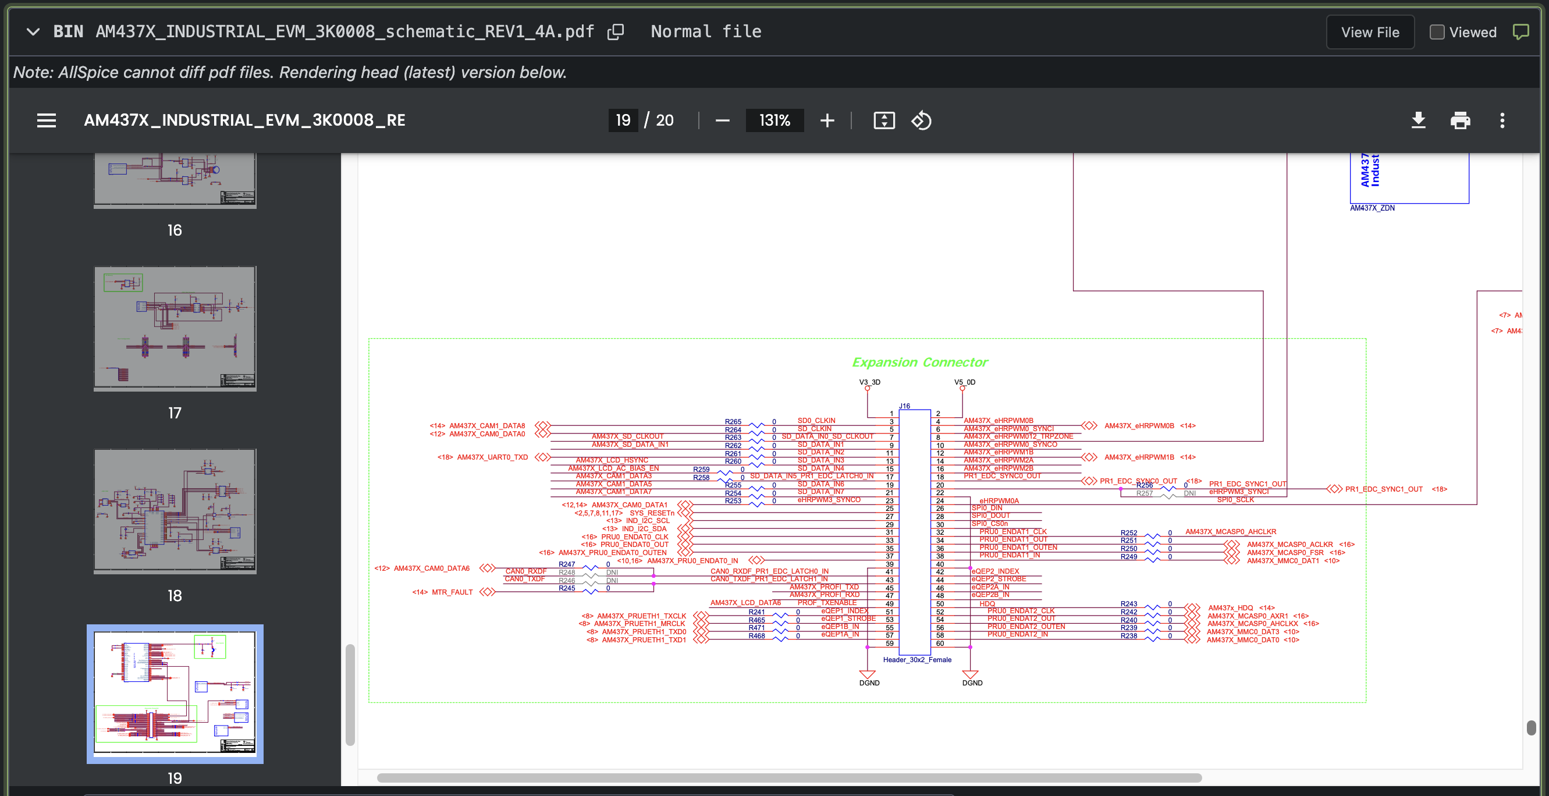Click the zoom out minus icon
This screenshot has height=796, width=1549.
click(722, 120)
